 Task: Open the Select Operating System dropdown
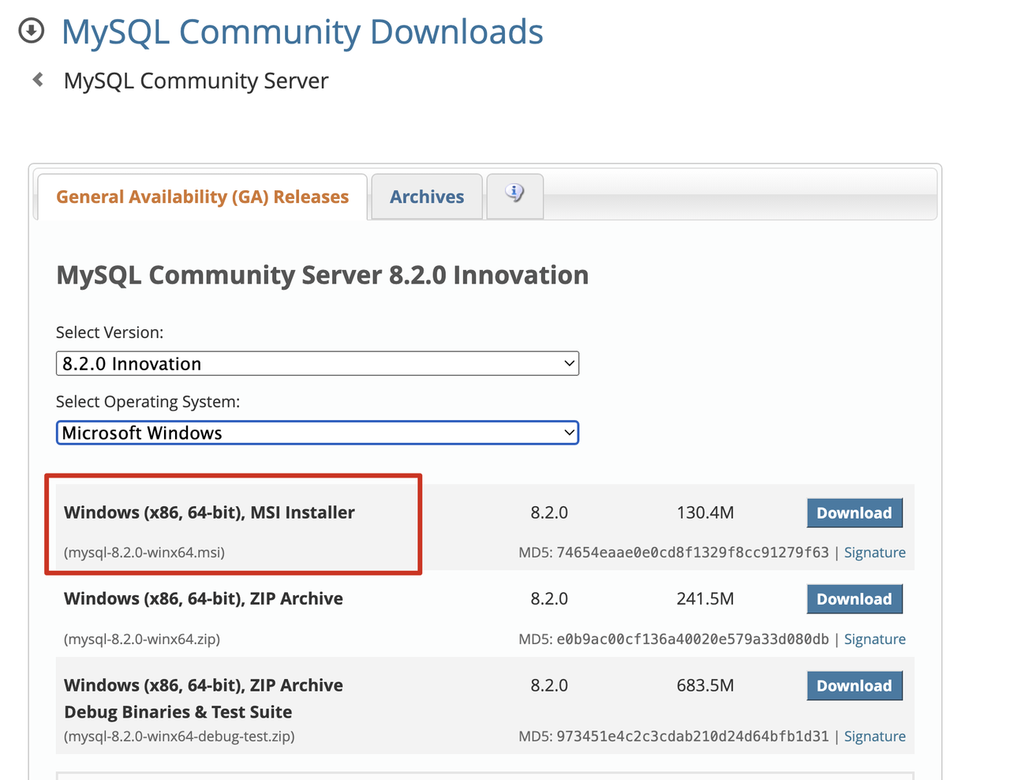click(317, 433)
